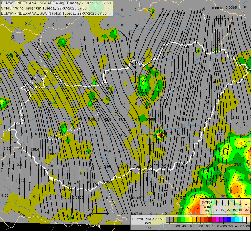Screen dimensions: 251x231
Task: Click the 0.0716 value on the map
Action: (137, 214)
